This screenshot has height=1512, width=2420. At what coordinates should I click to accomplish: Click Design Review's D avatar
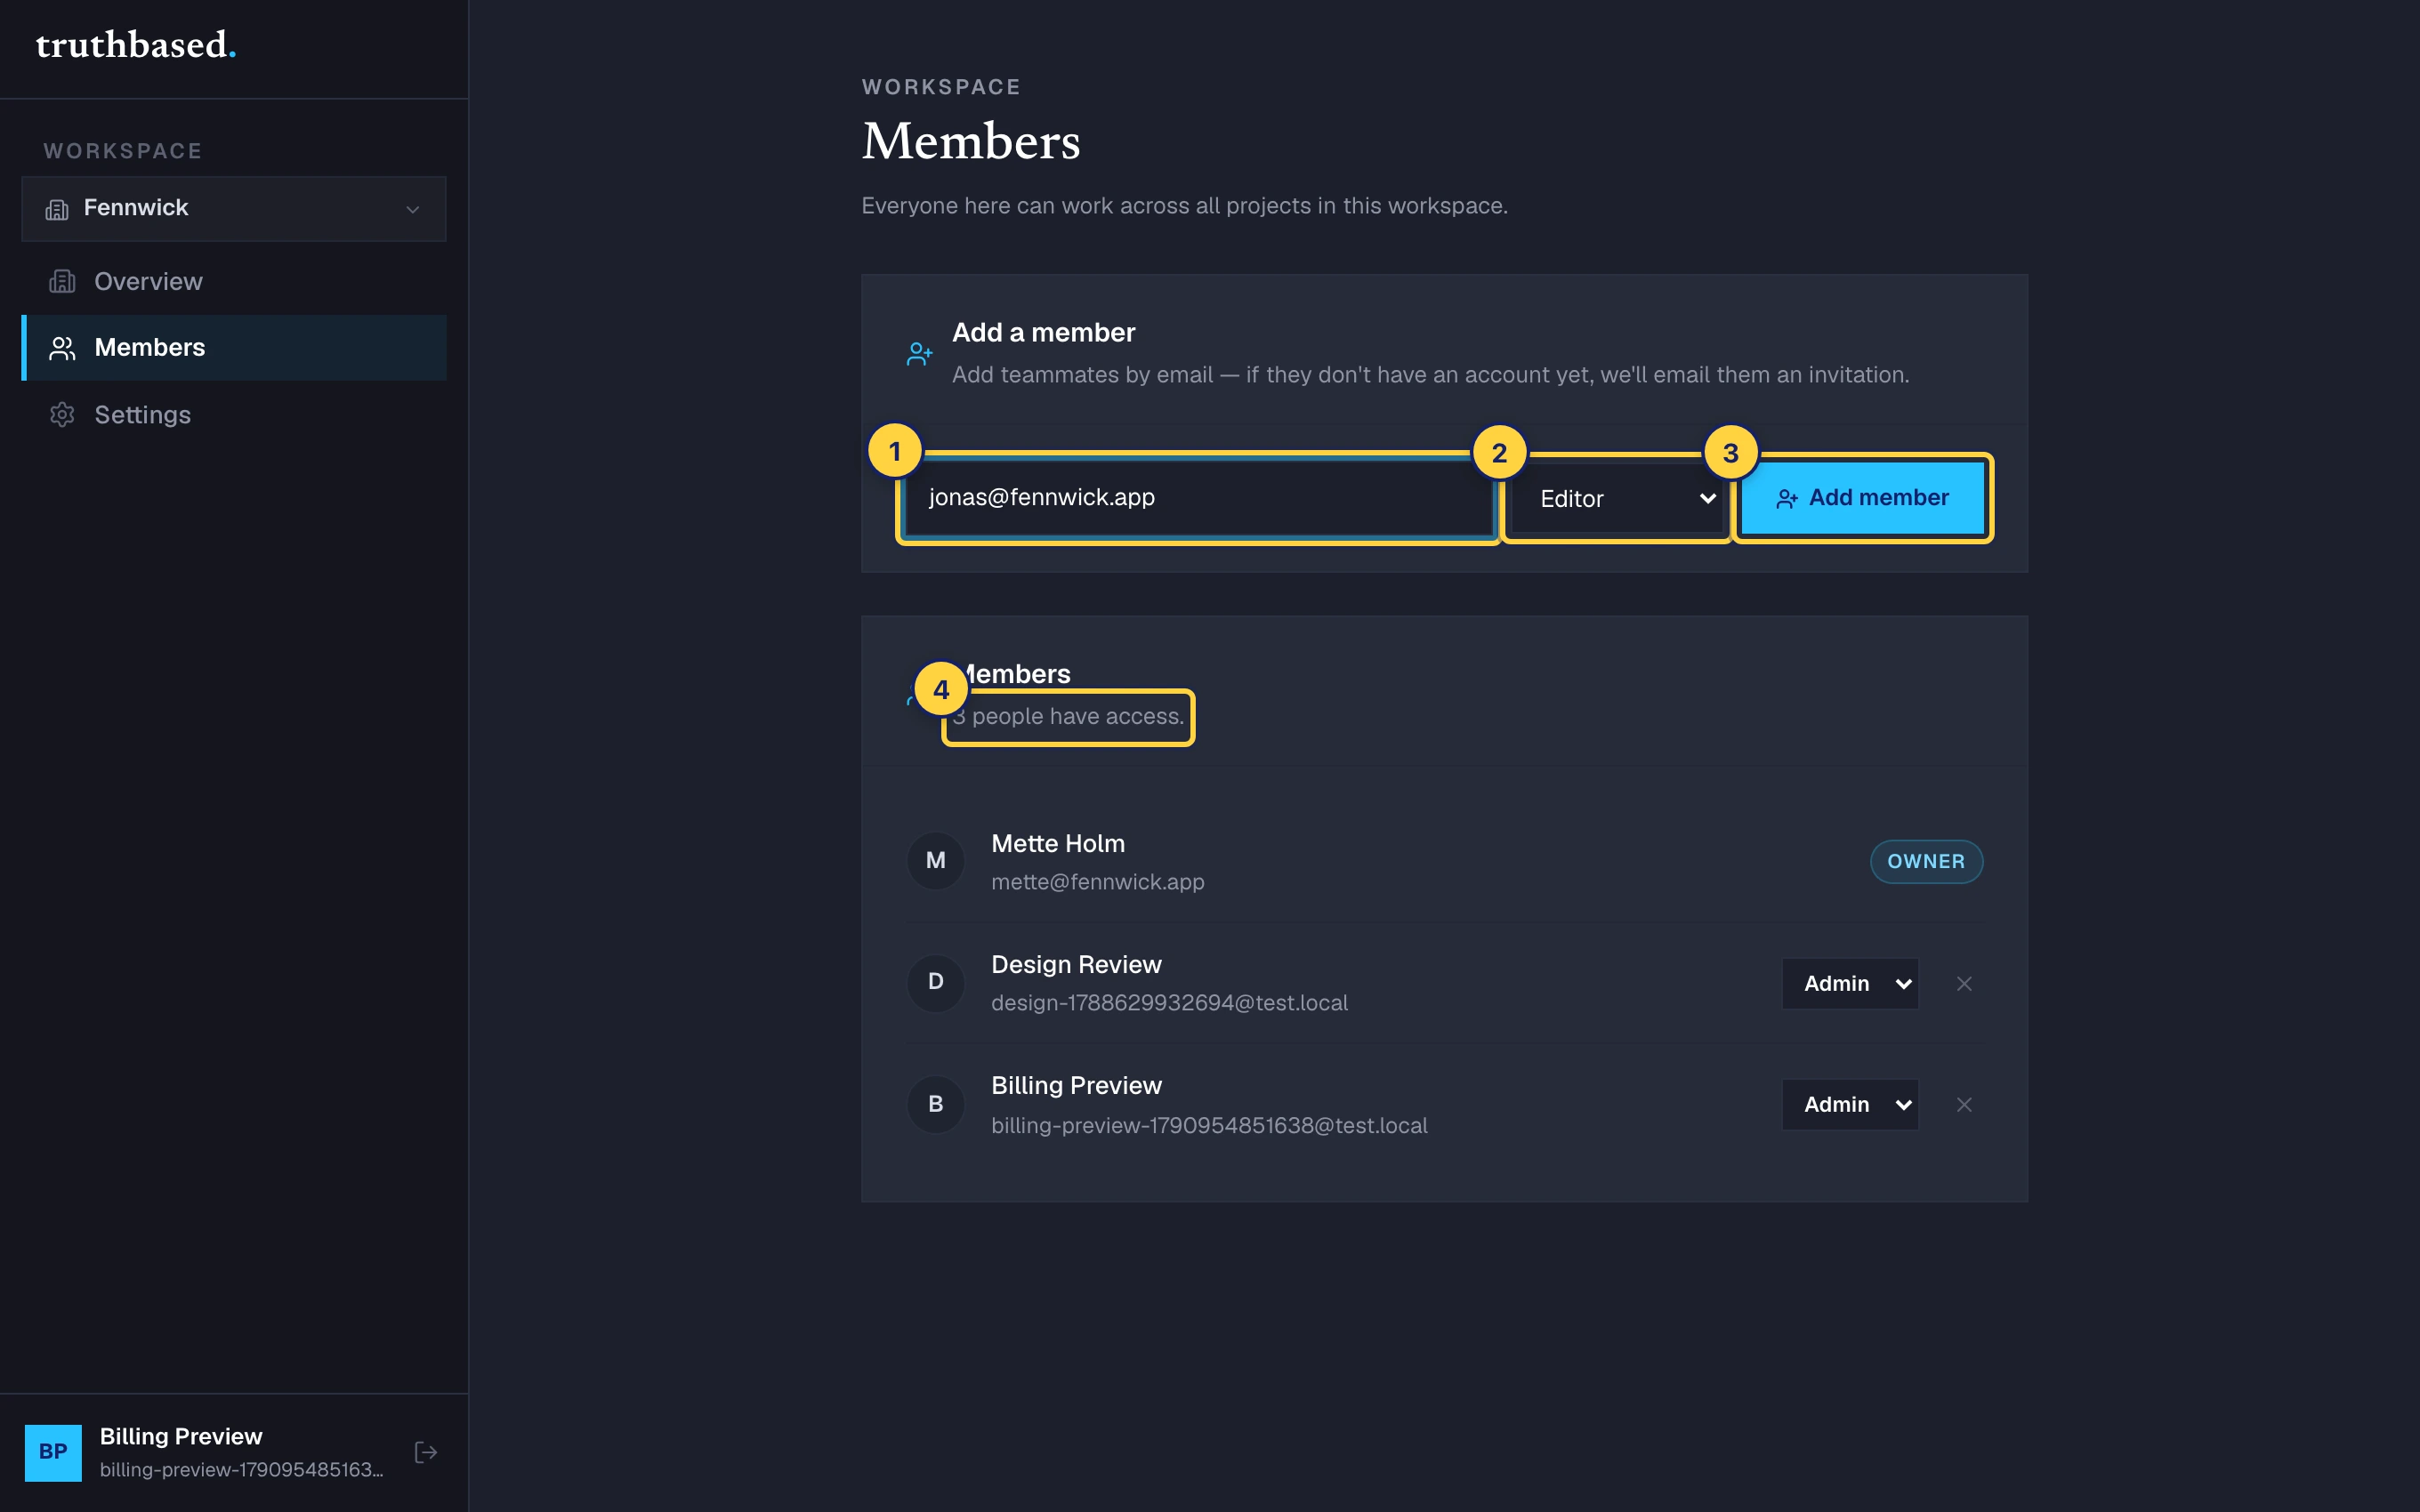tap(935, 982)
